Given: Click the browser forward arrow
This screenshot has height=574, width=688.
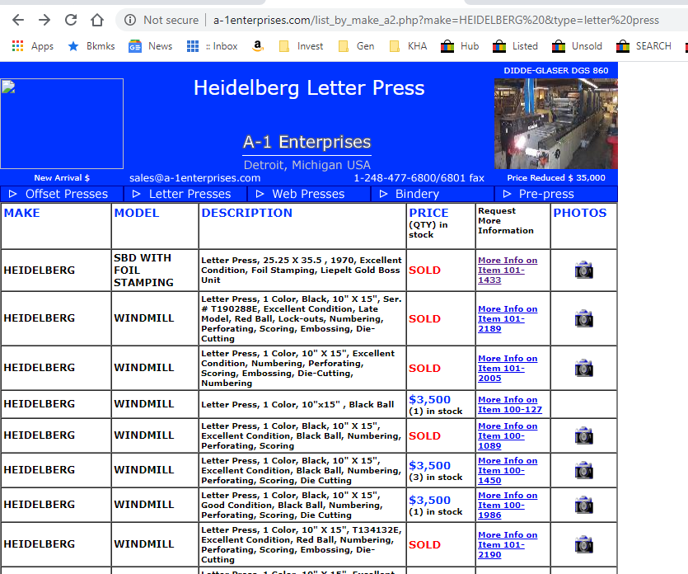Looking at the screenshot, I should pos(44,20).
